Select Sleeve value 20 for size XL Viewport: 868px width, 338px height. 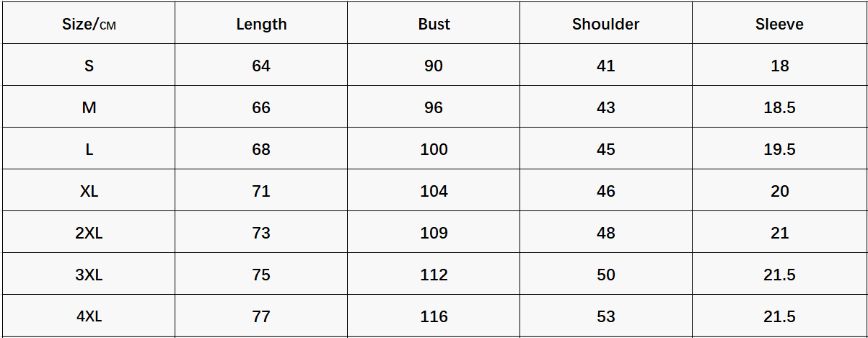point(779,191)
